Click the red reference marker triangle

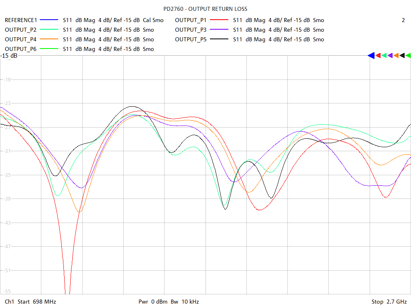pyautogui.click(x=378, y=56)
